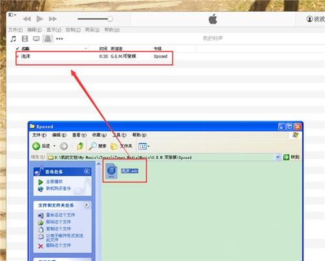Open the Explorer Views dropdown
Screen dimensions: 325x261
pos(144,146)
